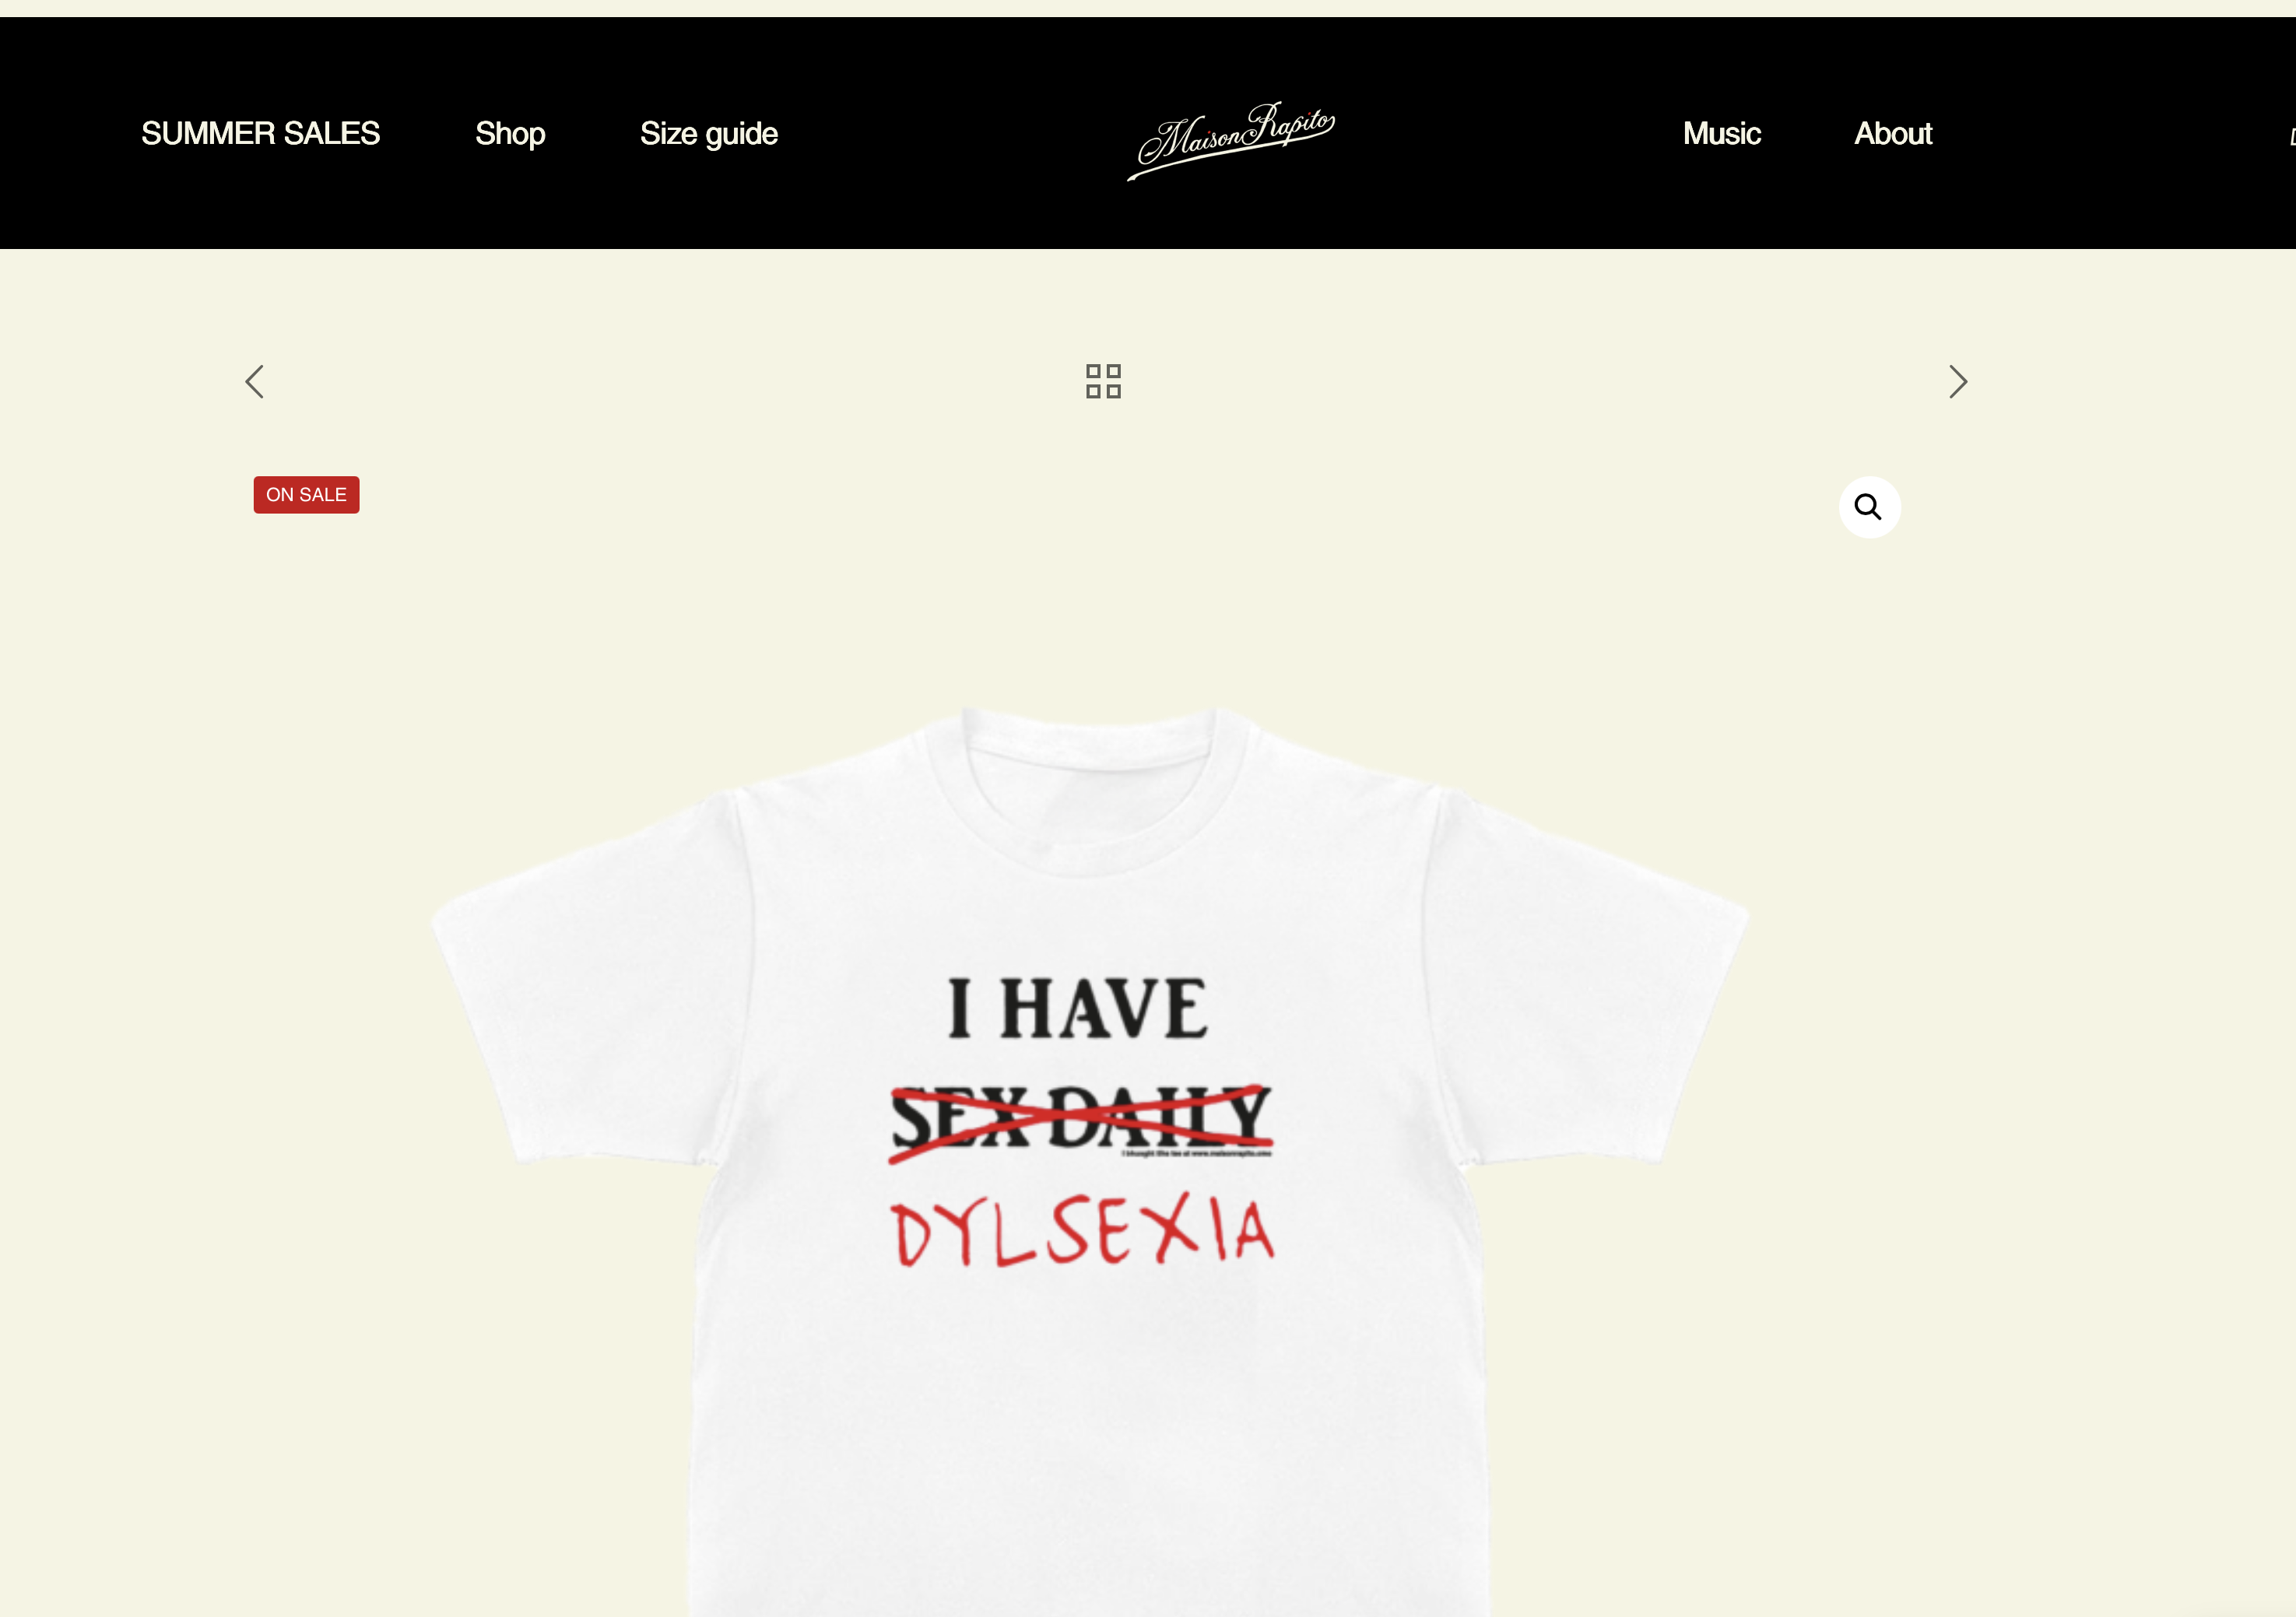Click the Maison Rapito logo
The height and width of the screenshot is (1617, 2296).
point(1231,139)
